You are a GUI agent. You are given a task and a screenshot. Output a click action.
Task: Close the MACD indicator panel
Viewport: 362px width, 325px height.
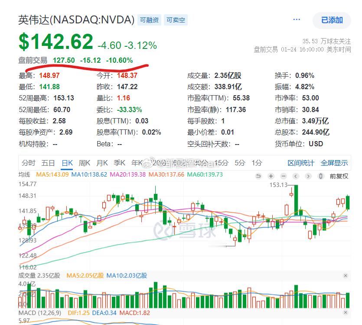point(346,312)
